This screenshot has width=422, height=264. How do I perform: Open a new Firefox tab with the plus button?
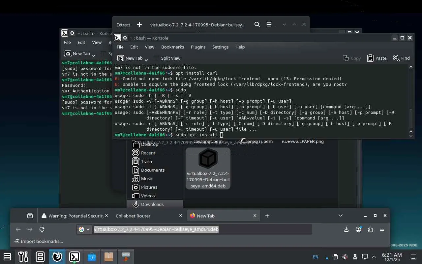[267, 216]
